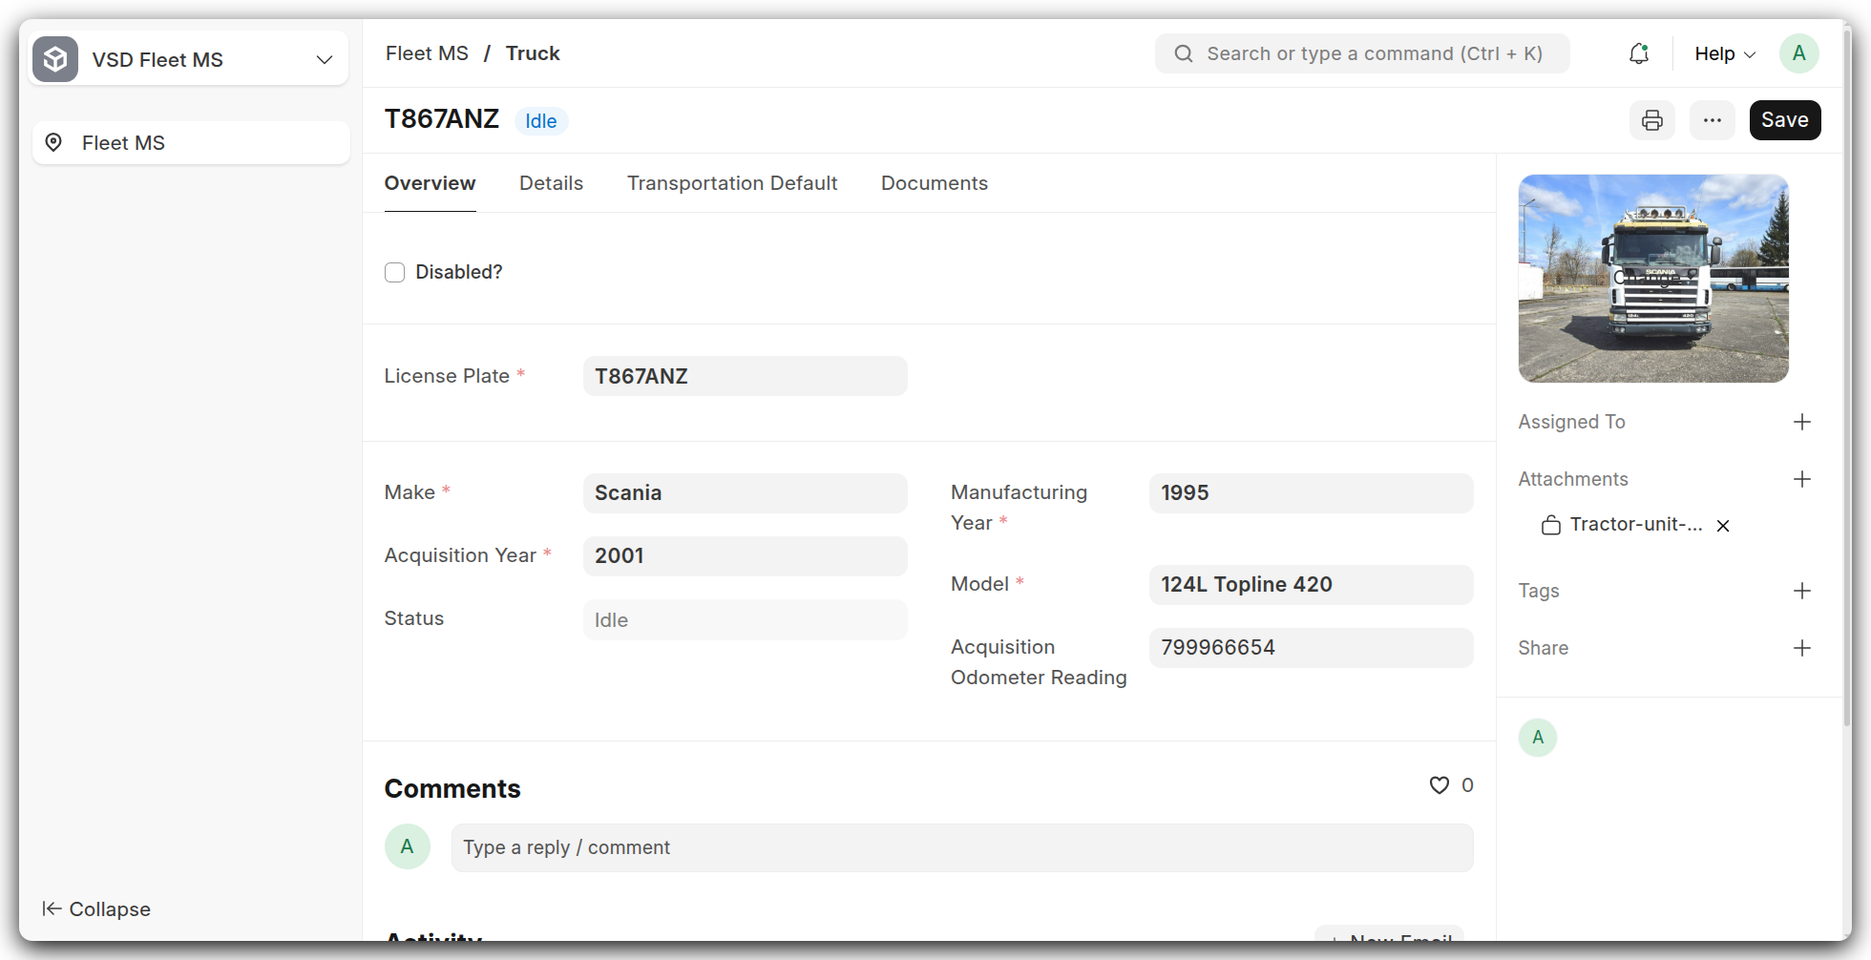Edit the Acquisition Odometer Reading field
1871x960 pixels.
click(1311, 647)
